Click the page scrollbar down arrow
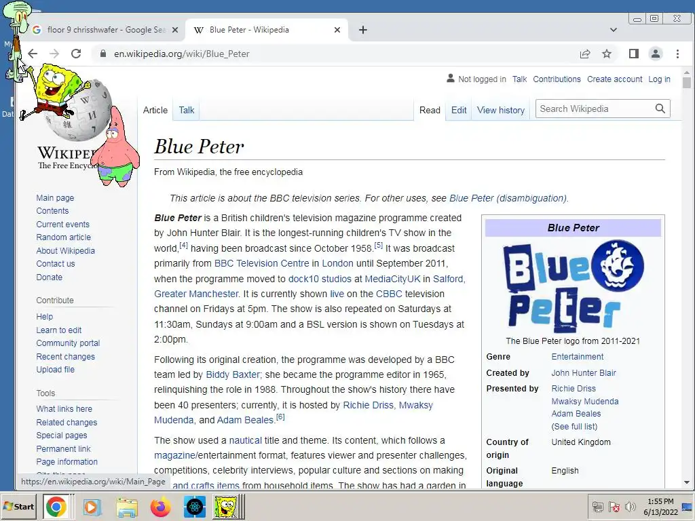Screen dimensions: 695x521 (687, 482)
